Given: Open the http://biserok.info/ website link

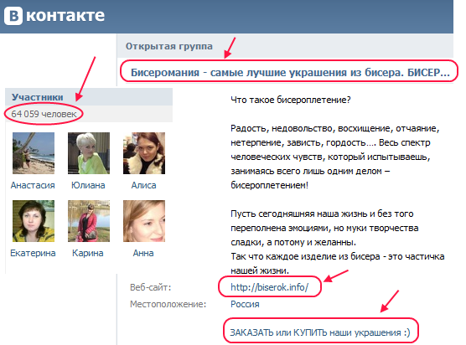Looking at the screenshot, I should pos(270,287).
